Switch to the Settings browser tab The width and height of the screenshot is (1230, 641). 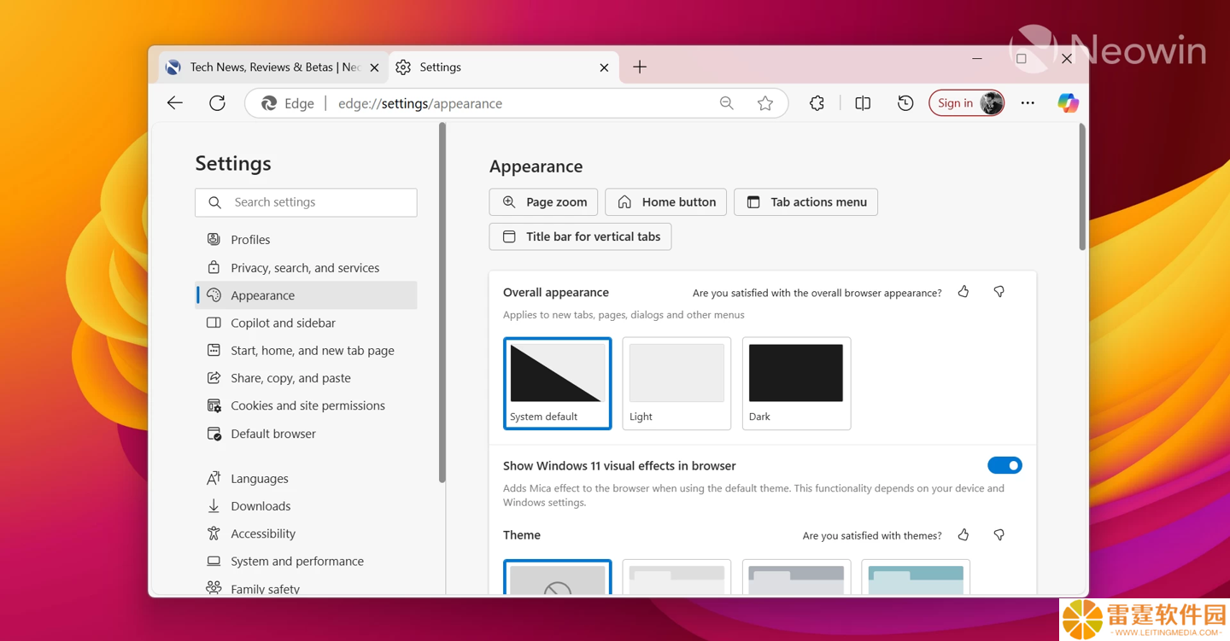[x=504, y=67]
